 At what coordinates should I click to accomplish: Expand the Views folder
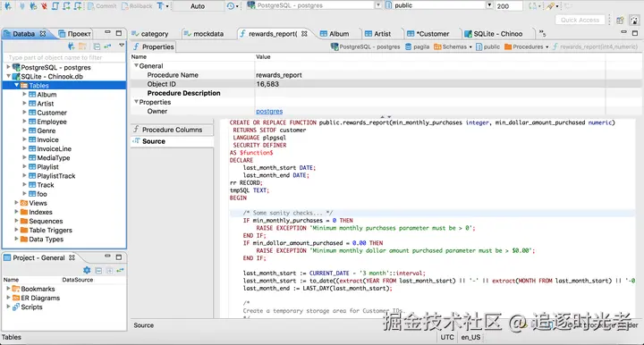pyautogui.click(x=16, y=202)
